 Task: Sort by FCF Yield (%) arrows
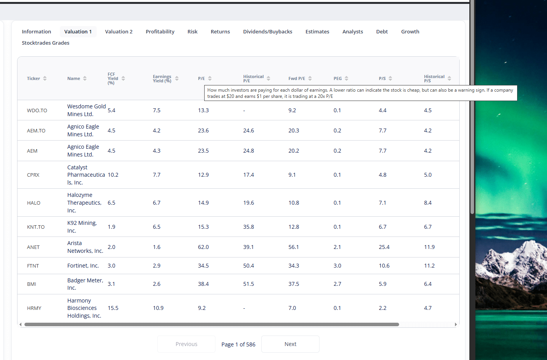pyautogui.click(x=123, y=78)
